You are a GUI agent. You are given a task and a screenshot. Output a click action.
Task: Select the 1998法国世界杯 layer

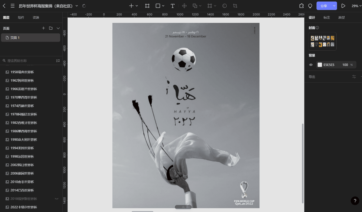click(x=31, y=157)
